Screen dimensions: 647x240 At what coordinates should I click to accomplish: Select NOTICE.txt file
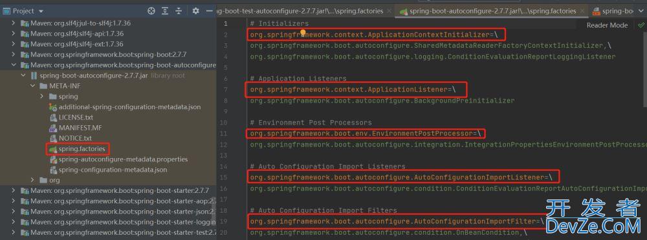pyautogui.click(x=75, y=138)
